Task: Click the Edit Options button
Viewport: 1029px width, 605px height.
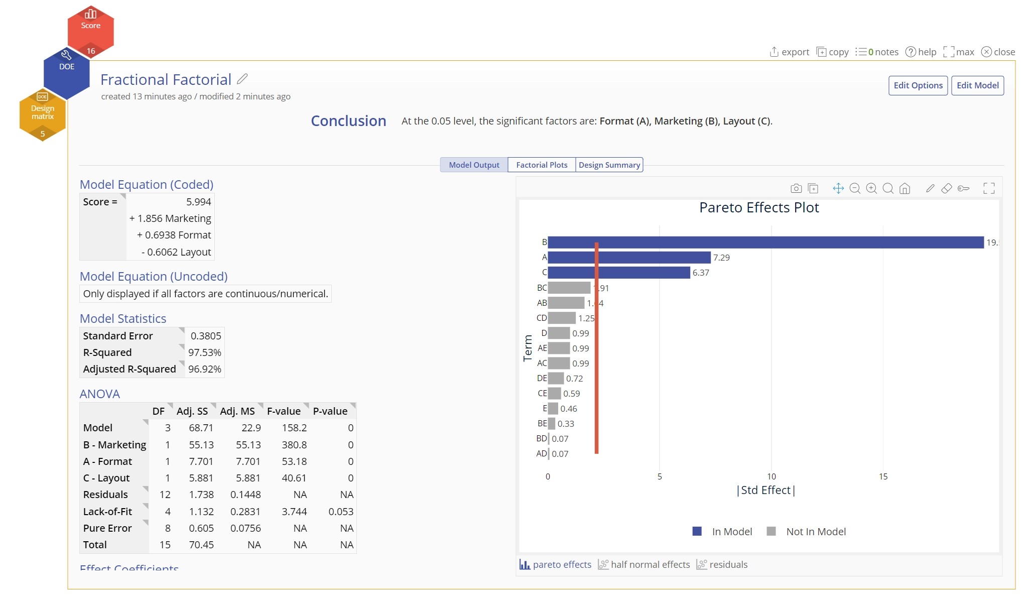Action: click(918, 85)
